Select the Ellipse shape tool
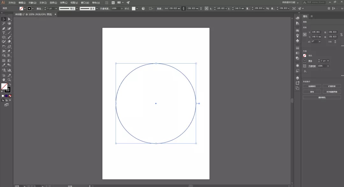Image resolution: width=344 pixels, height=187 pixels. (4, 37)
